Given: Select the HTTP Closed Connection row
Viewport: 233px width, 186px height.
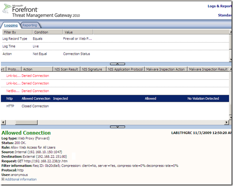Looking at the screenshot, I should [x=115, y=106].
